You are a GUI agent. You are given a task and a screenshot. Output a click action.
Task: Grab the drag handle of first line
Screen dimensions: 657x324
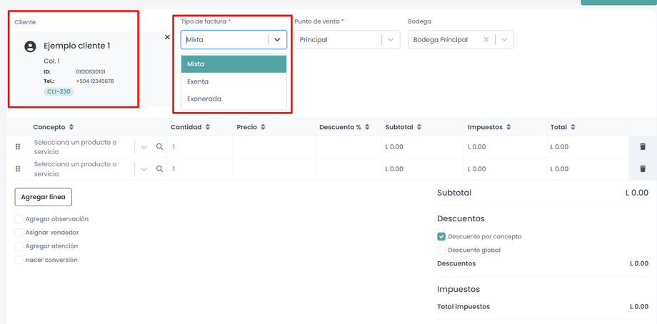pos(18,147)
